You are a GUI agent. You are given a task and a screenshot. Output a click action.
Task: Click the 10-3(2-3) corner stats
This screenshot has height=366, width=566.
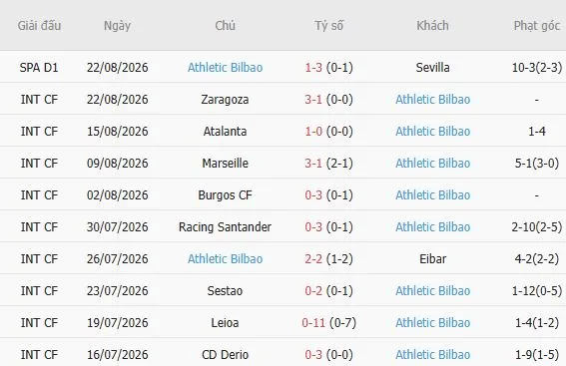[x=536, y=68]
